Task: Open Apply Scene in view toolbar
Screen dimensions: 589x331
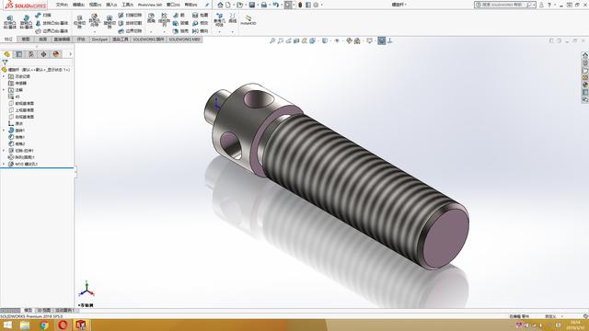Action: coord(357,40)
